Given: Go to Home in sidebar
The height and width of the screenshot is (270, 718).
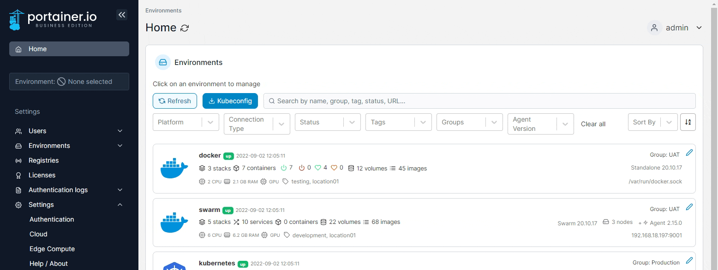Looking at the screenshot, I should tap(69, 49).
